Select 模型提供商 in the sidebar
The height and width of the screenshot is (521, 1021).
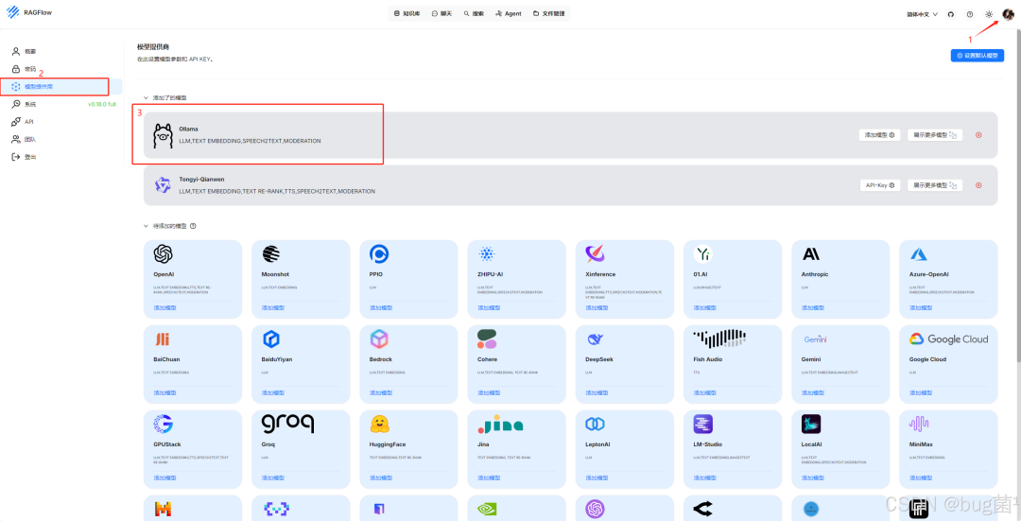(61, 87)
